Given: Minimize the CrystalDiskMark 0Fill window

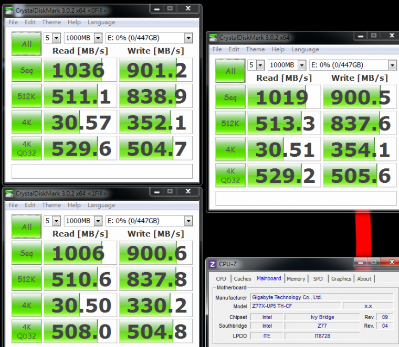Looking at the screenshot, I should coord(157,8).
